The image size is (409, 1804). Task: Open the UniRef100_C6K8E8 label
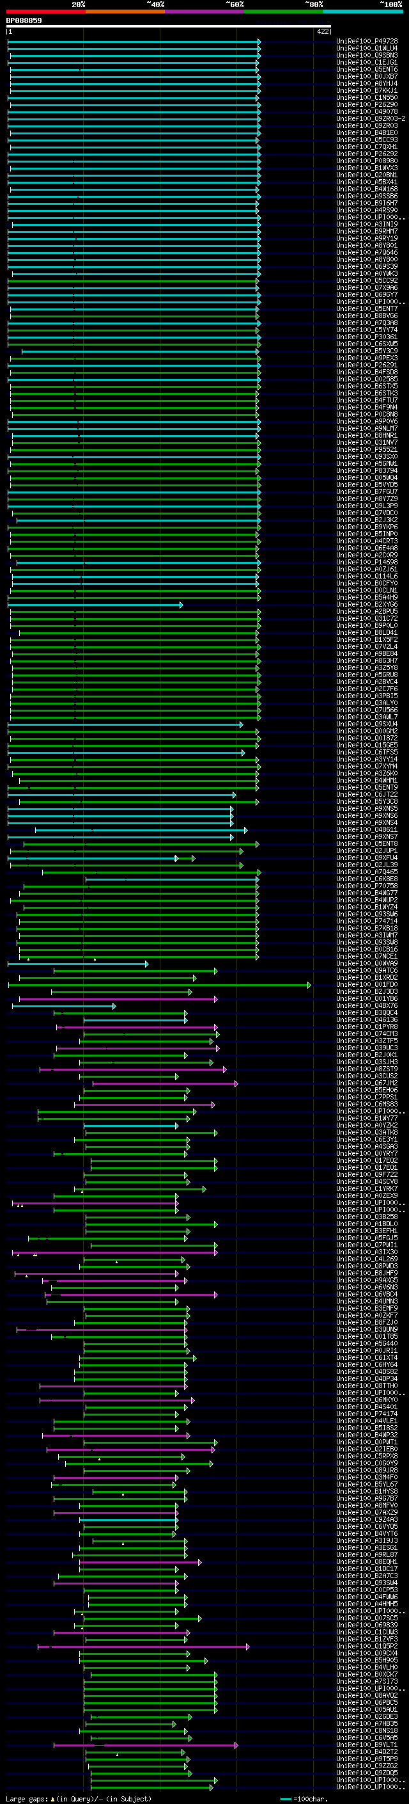pos(367,879)
